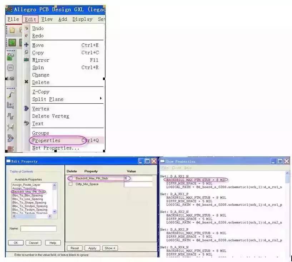Tick the Delete checkbox for Diffp_Min_Space

tap(70, 184)
